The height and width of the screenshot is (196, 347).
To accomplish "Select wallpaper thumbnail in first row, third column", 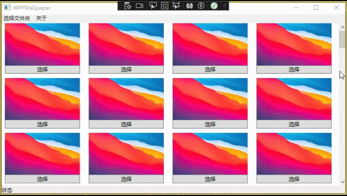I will click(x=210, y=45).
